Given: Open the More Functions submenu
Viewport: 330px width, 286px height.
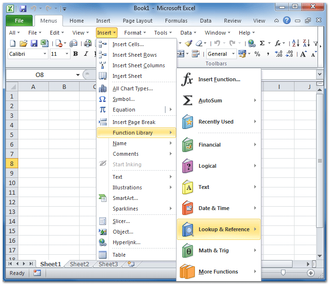Looking at the screenshot, I should click(219, 272).
